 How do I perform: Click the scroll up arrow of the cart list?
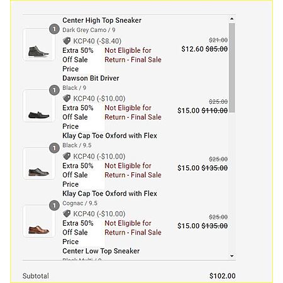232,19
